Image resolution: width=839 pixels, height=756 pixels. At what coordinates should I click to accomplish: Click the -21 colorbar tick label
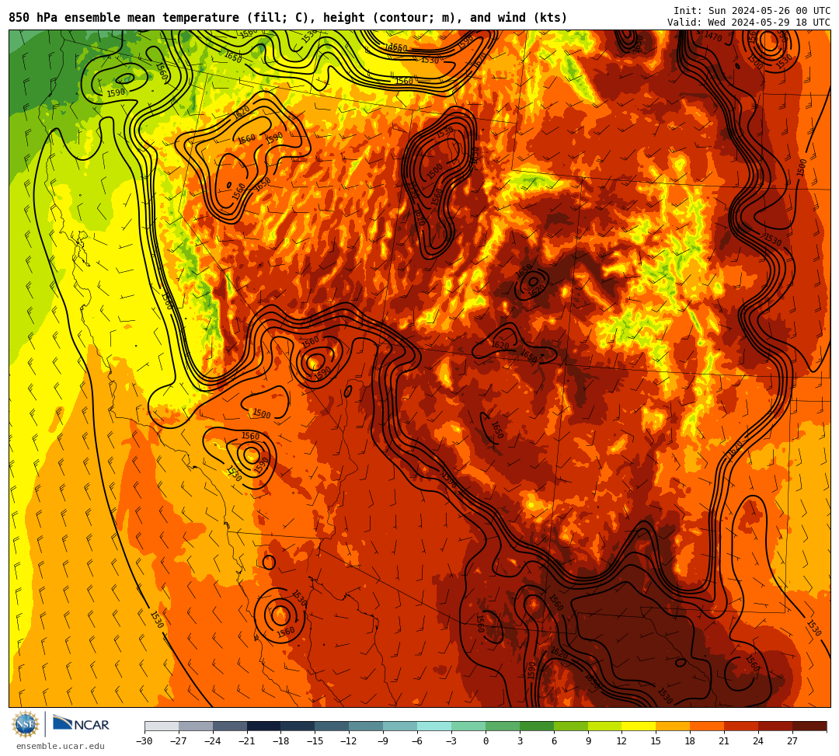(x=247, y=741)
